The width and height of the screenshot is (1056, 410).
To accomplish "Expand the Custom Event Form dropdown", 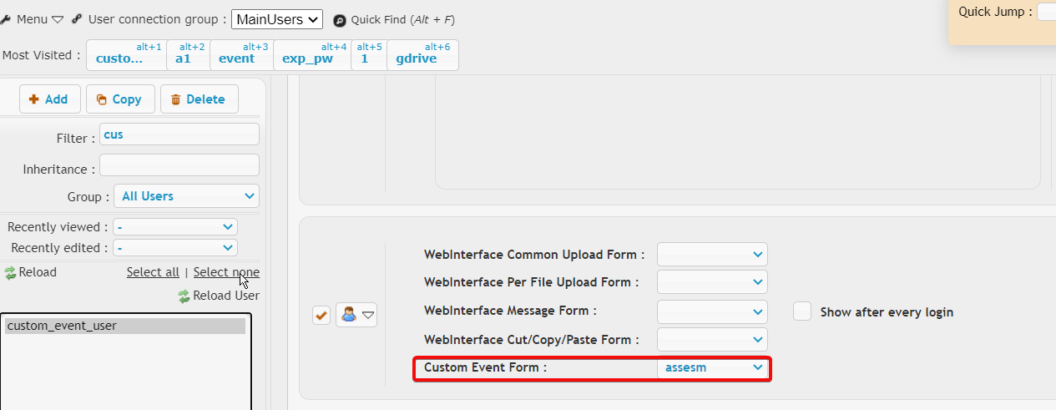I will tap(712, 367).
